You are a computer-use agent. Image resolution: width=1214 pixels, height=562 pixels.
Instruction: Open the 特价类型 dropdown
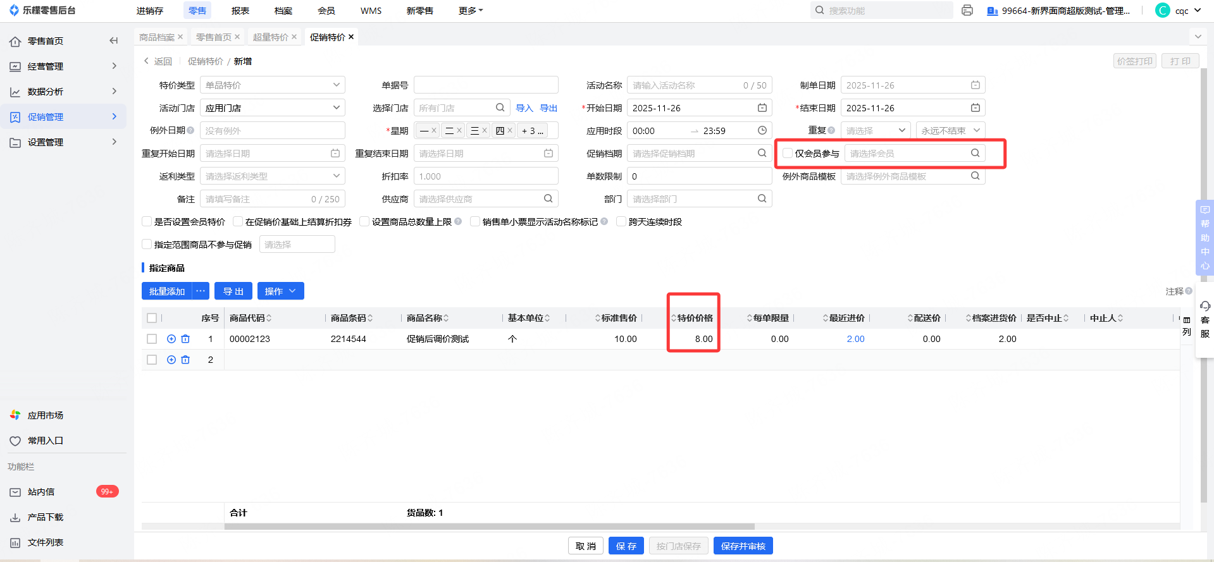[x=273, y=85]
